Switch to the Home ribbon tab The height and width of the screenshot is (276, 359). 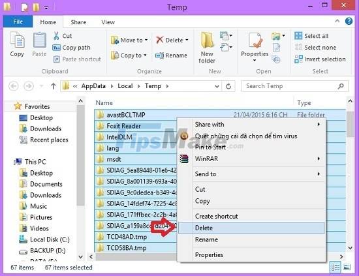(x=48, y=22)
